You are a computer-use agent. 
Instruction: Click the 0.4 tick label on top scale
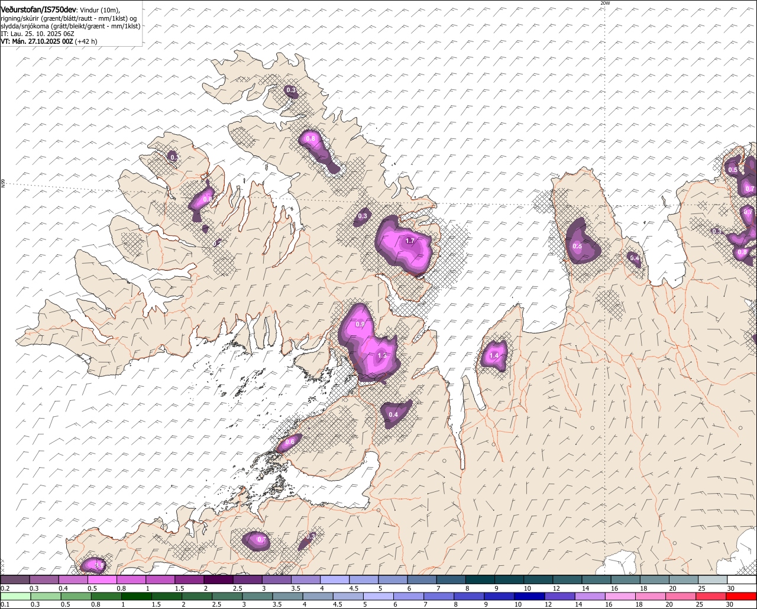(x=63, y=588)
